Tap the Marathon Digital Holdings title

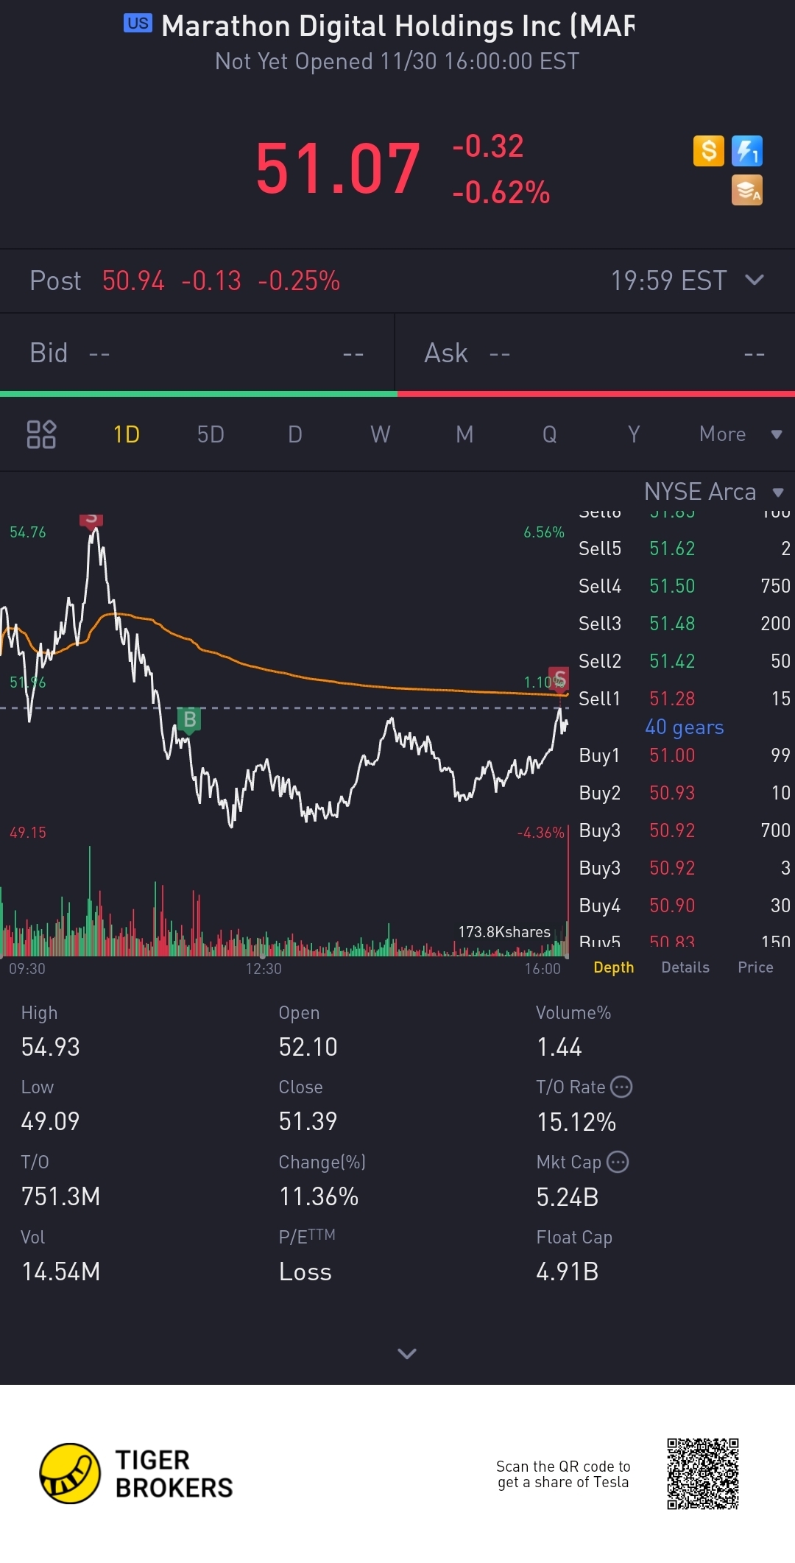pyautogui.click(x=397, y=27)
